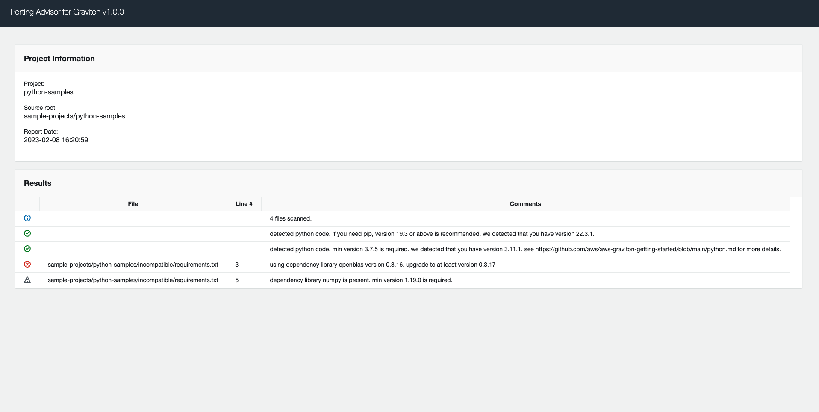The image size is (819, 412).
Task: Click the Project Information section heading
Action: point(59,59)
